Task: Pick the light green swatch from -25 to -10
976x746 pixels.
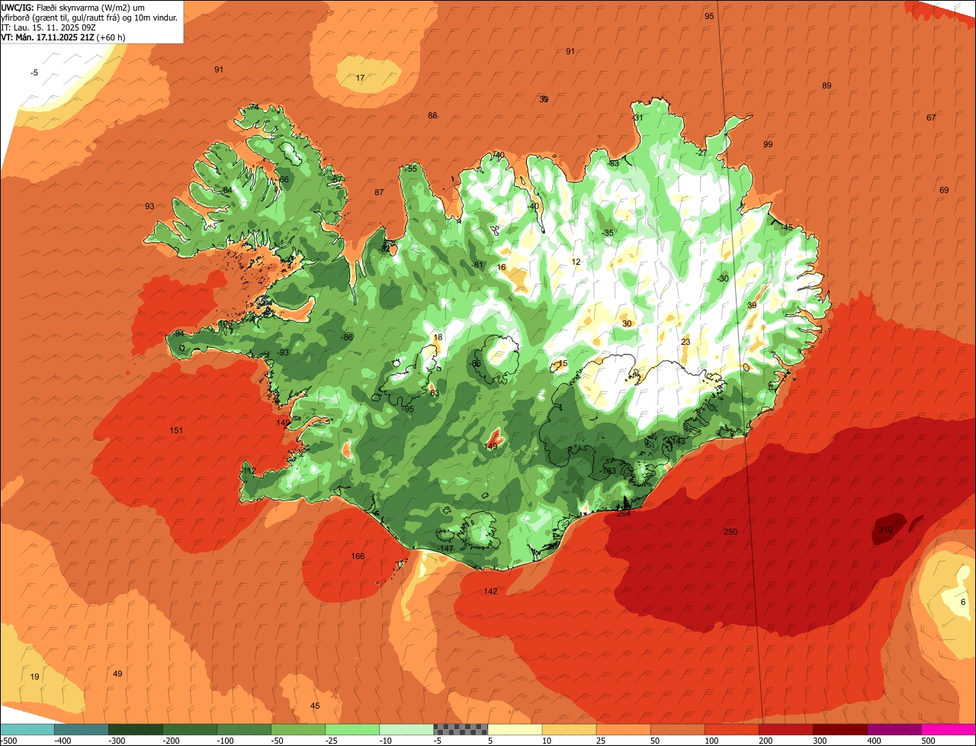Action: coord(352,729)
